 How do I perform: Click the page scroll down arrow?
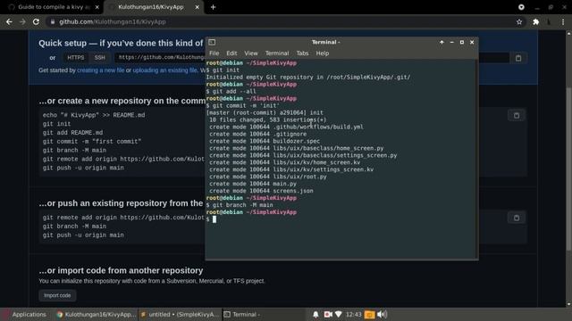coord(568,304)
